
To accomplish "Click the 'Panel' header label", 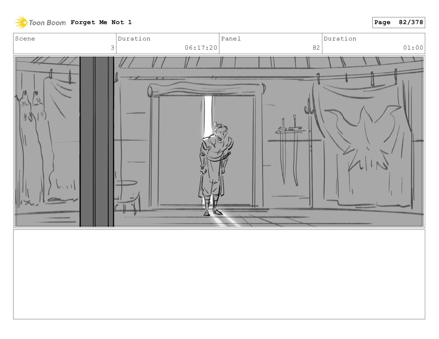I will tap(231, 39).
